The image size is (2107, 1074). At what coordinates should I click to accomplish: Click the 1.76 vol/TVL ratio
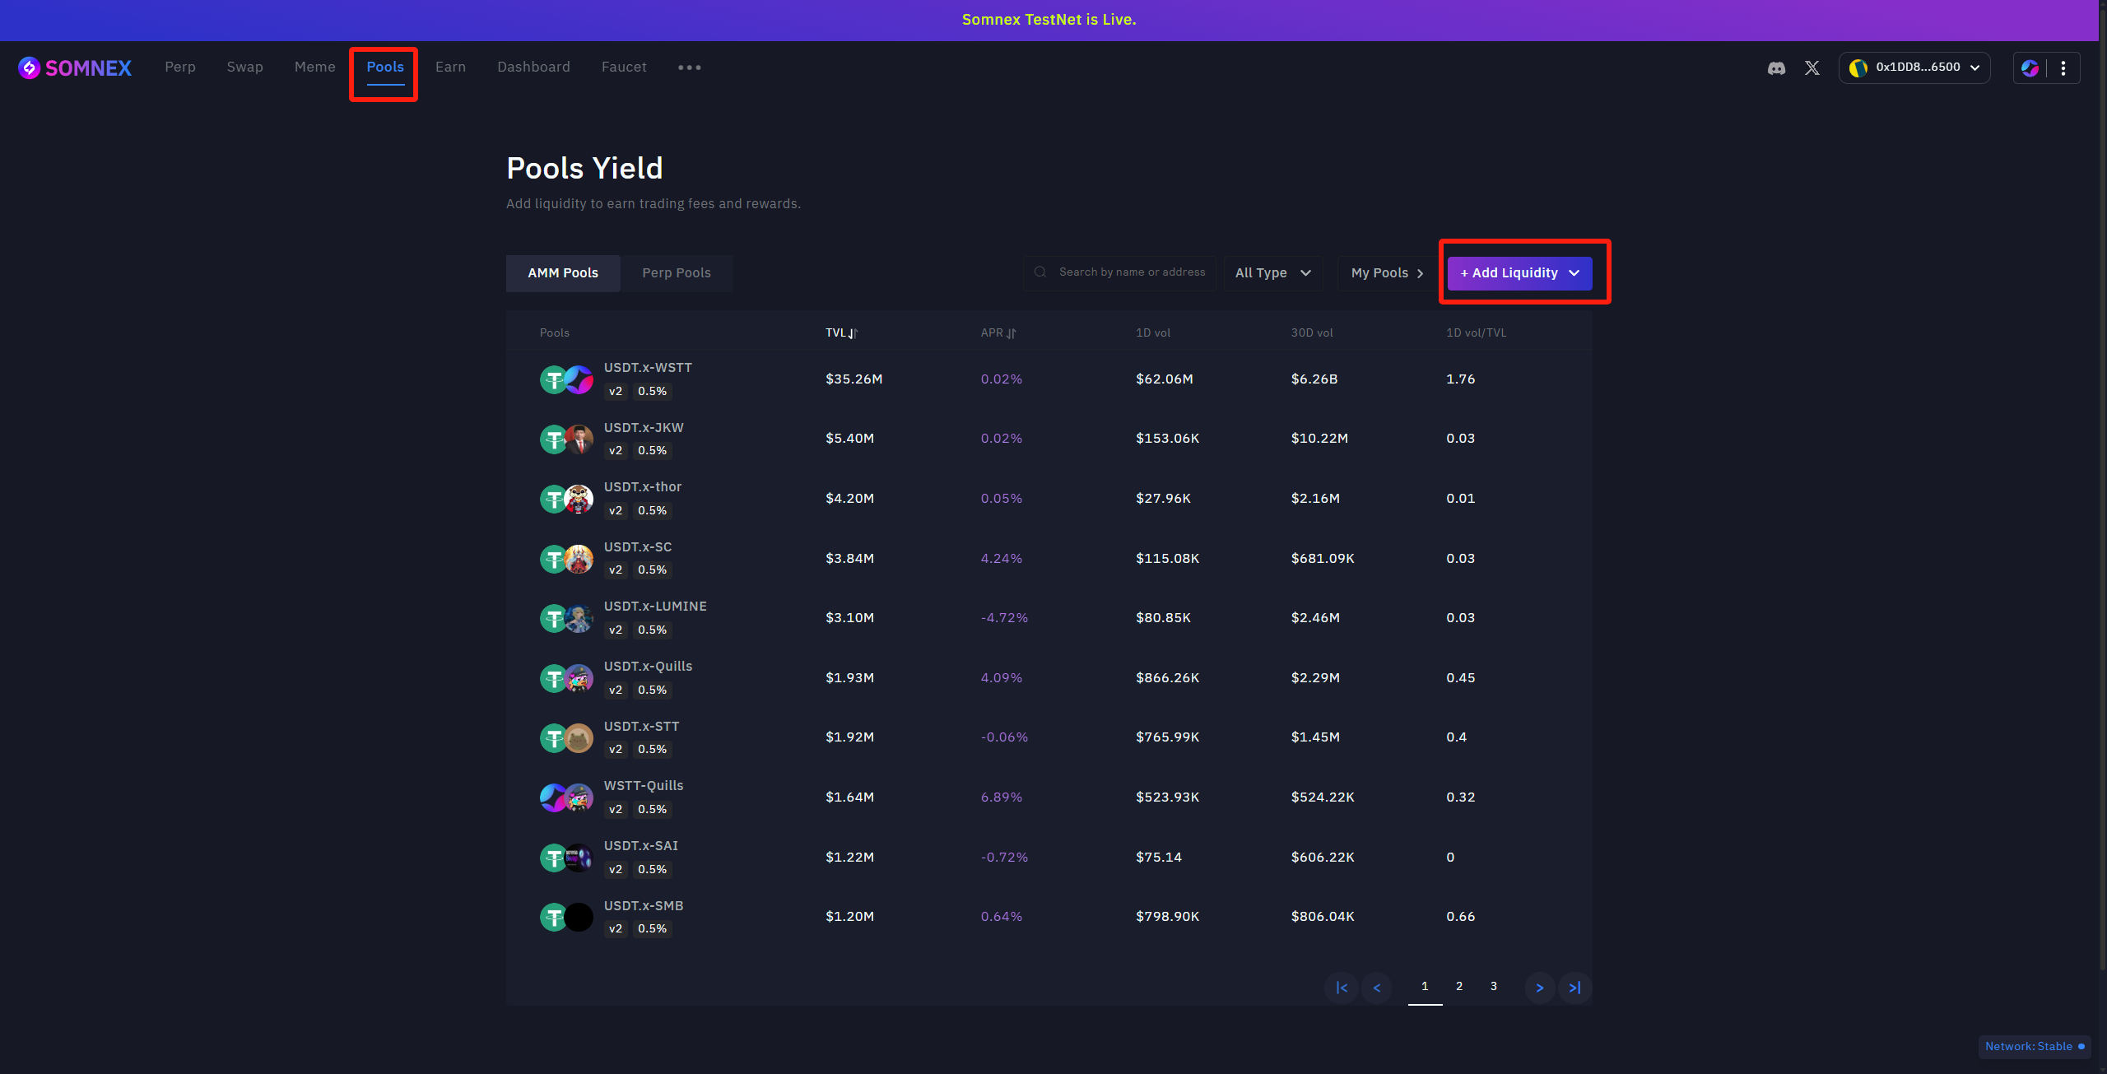1460,379
